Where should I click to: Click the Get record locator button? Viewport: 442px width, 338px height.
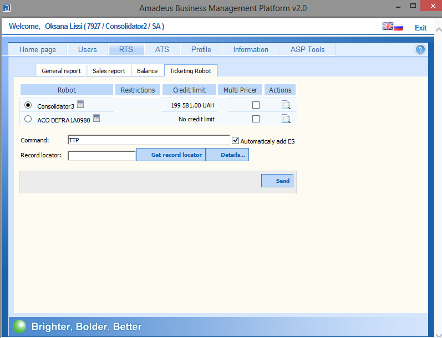click(x=171, y=155)
